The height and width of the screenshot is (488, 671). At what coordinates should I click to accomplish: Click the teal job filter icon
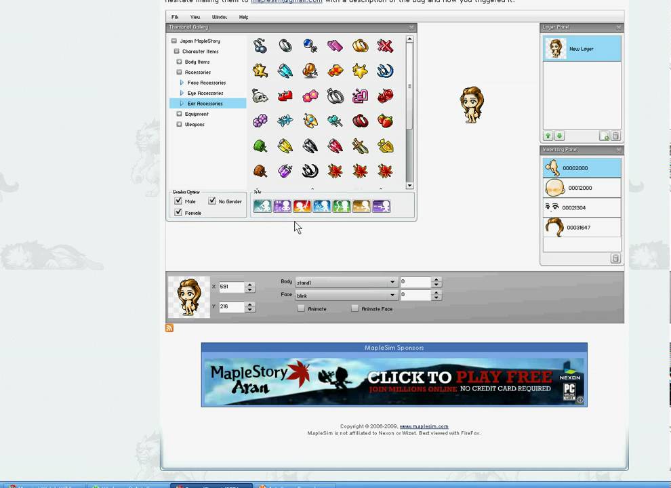(262, 206)
